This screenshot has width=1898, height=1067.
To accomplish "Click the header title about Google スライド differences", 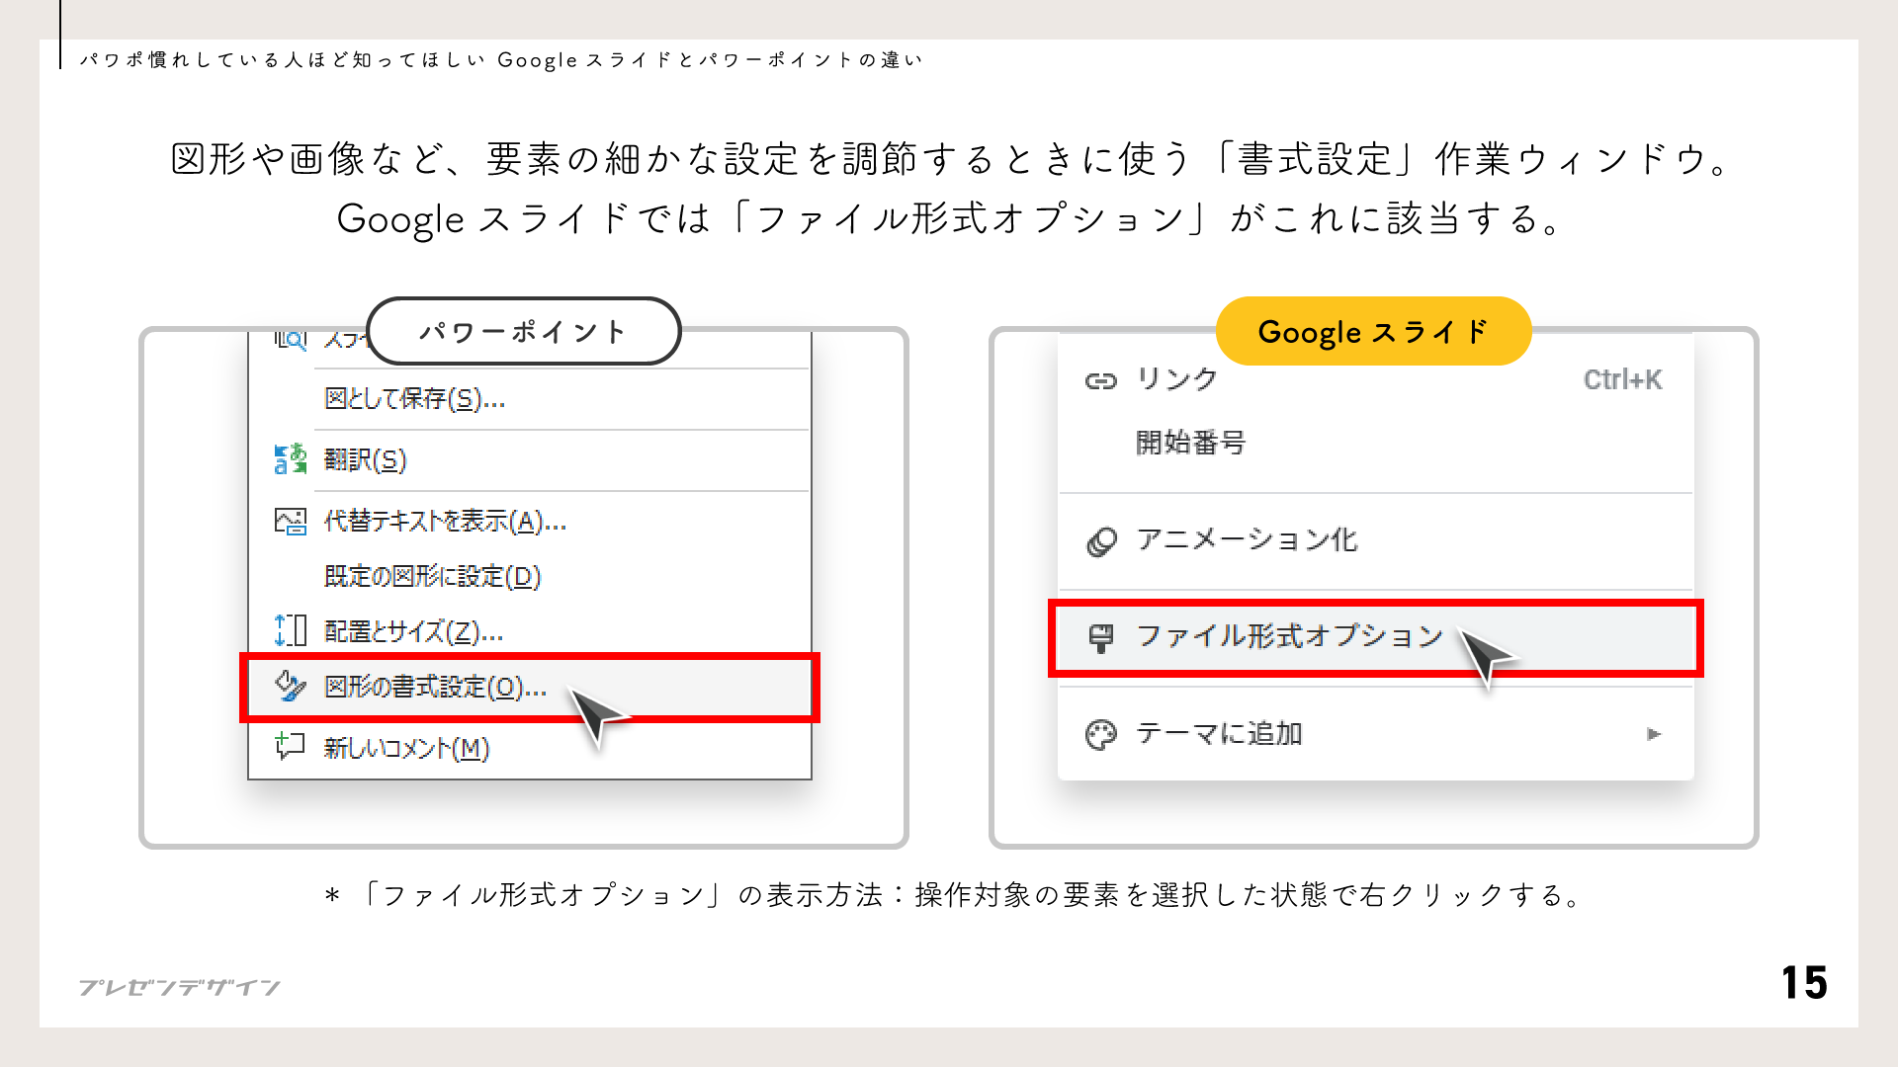I will pos(500,60).
